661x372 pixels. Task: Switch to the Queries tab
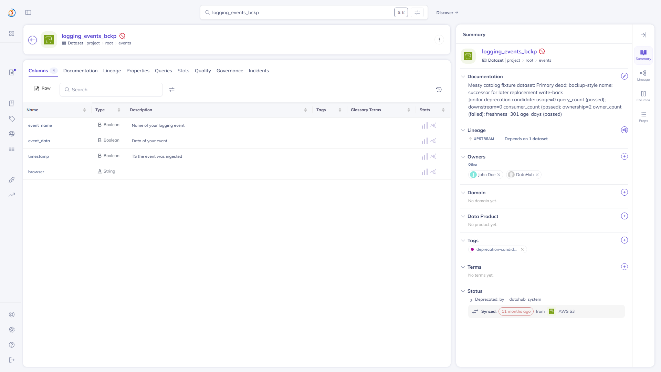163,71
